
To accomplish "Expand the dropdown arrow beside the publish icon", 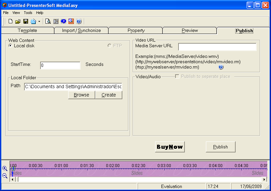I will [x=39, y=22].
